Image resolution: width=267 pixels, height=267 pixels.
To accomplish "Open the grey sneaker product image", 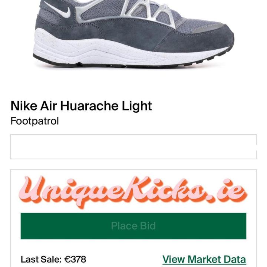I will [133, 33].
